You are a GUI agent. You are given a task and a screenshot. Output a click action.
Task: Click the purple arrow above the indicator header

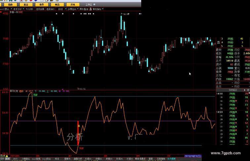62,90
